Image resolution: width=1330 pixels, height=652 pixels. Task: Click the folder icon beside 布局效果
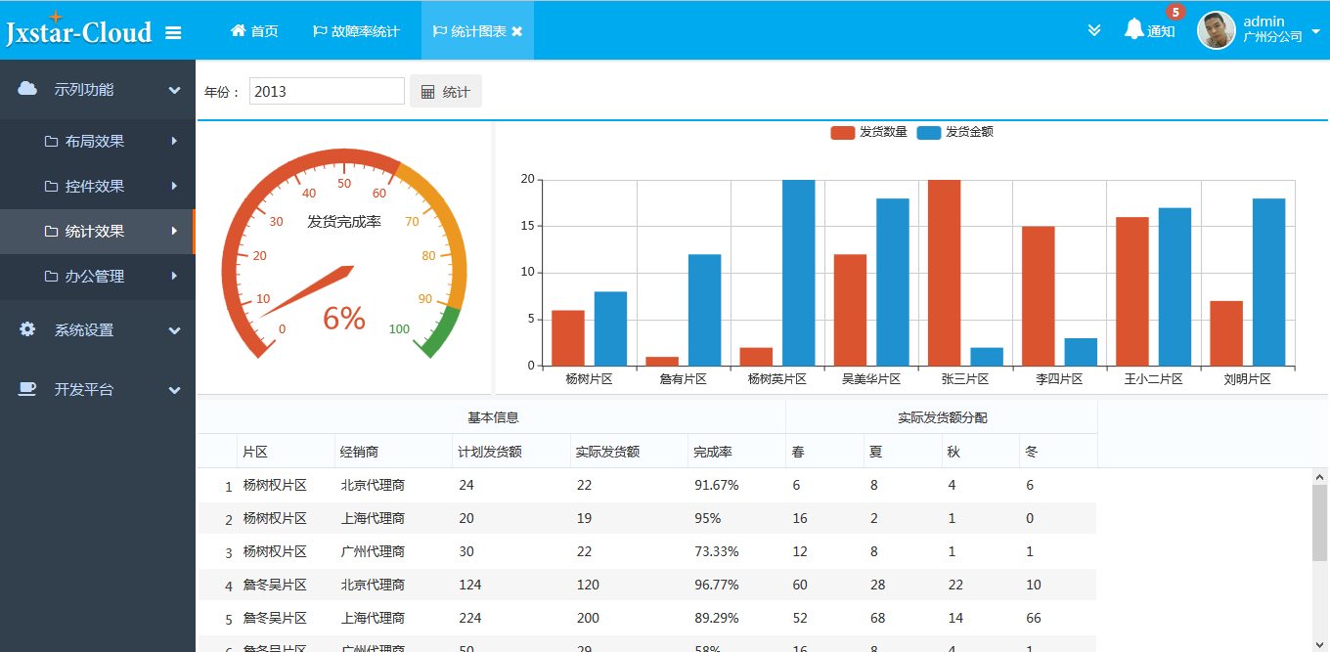51,142
